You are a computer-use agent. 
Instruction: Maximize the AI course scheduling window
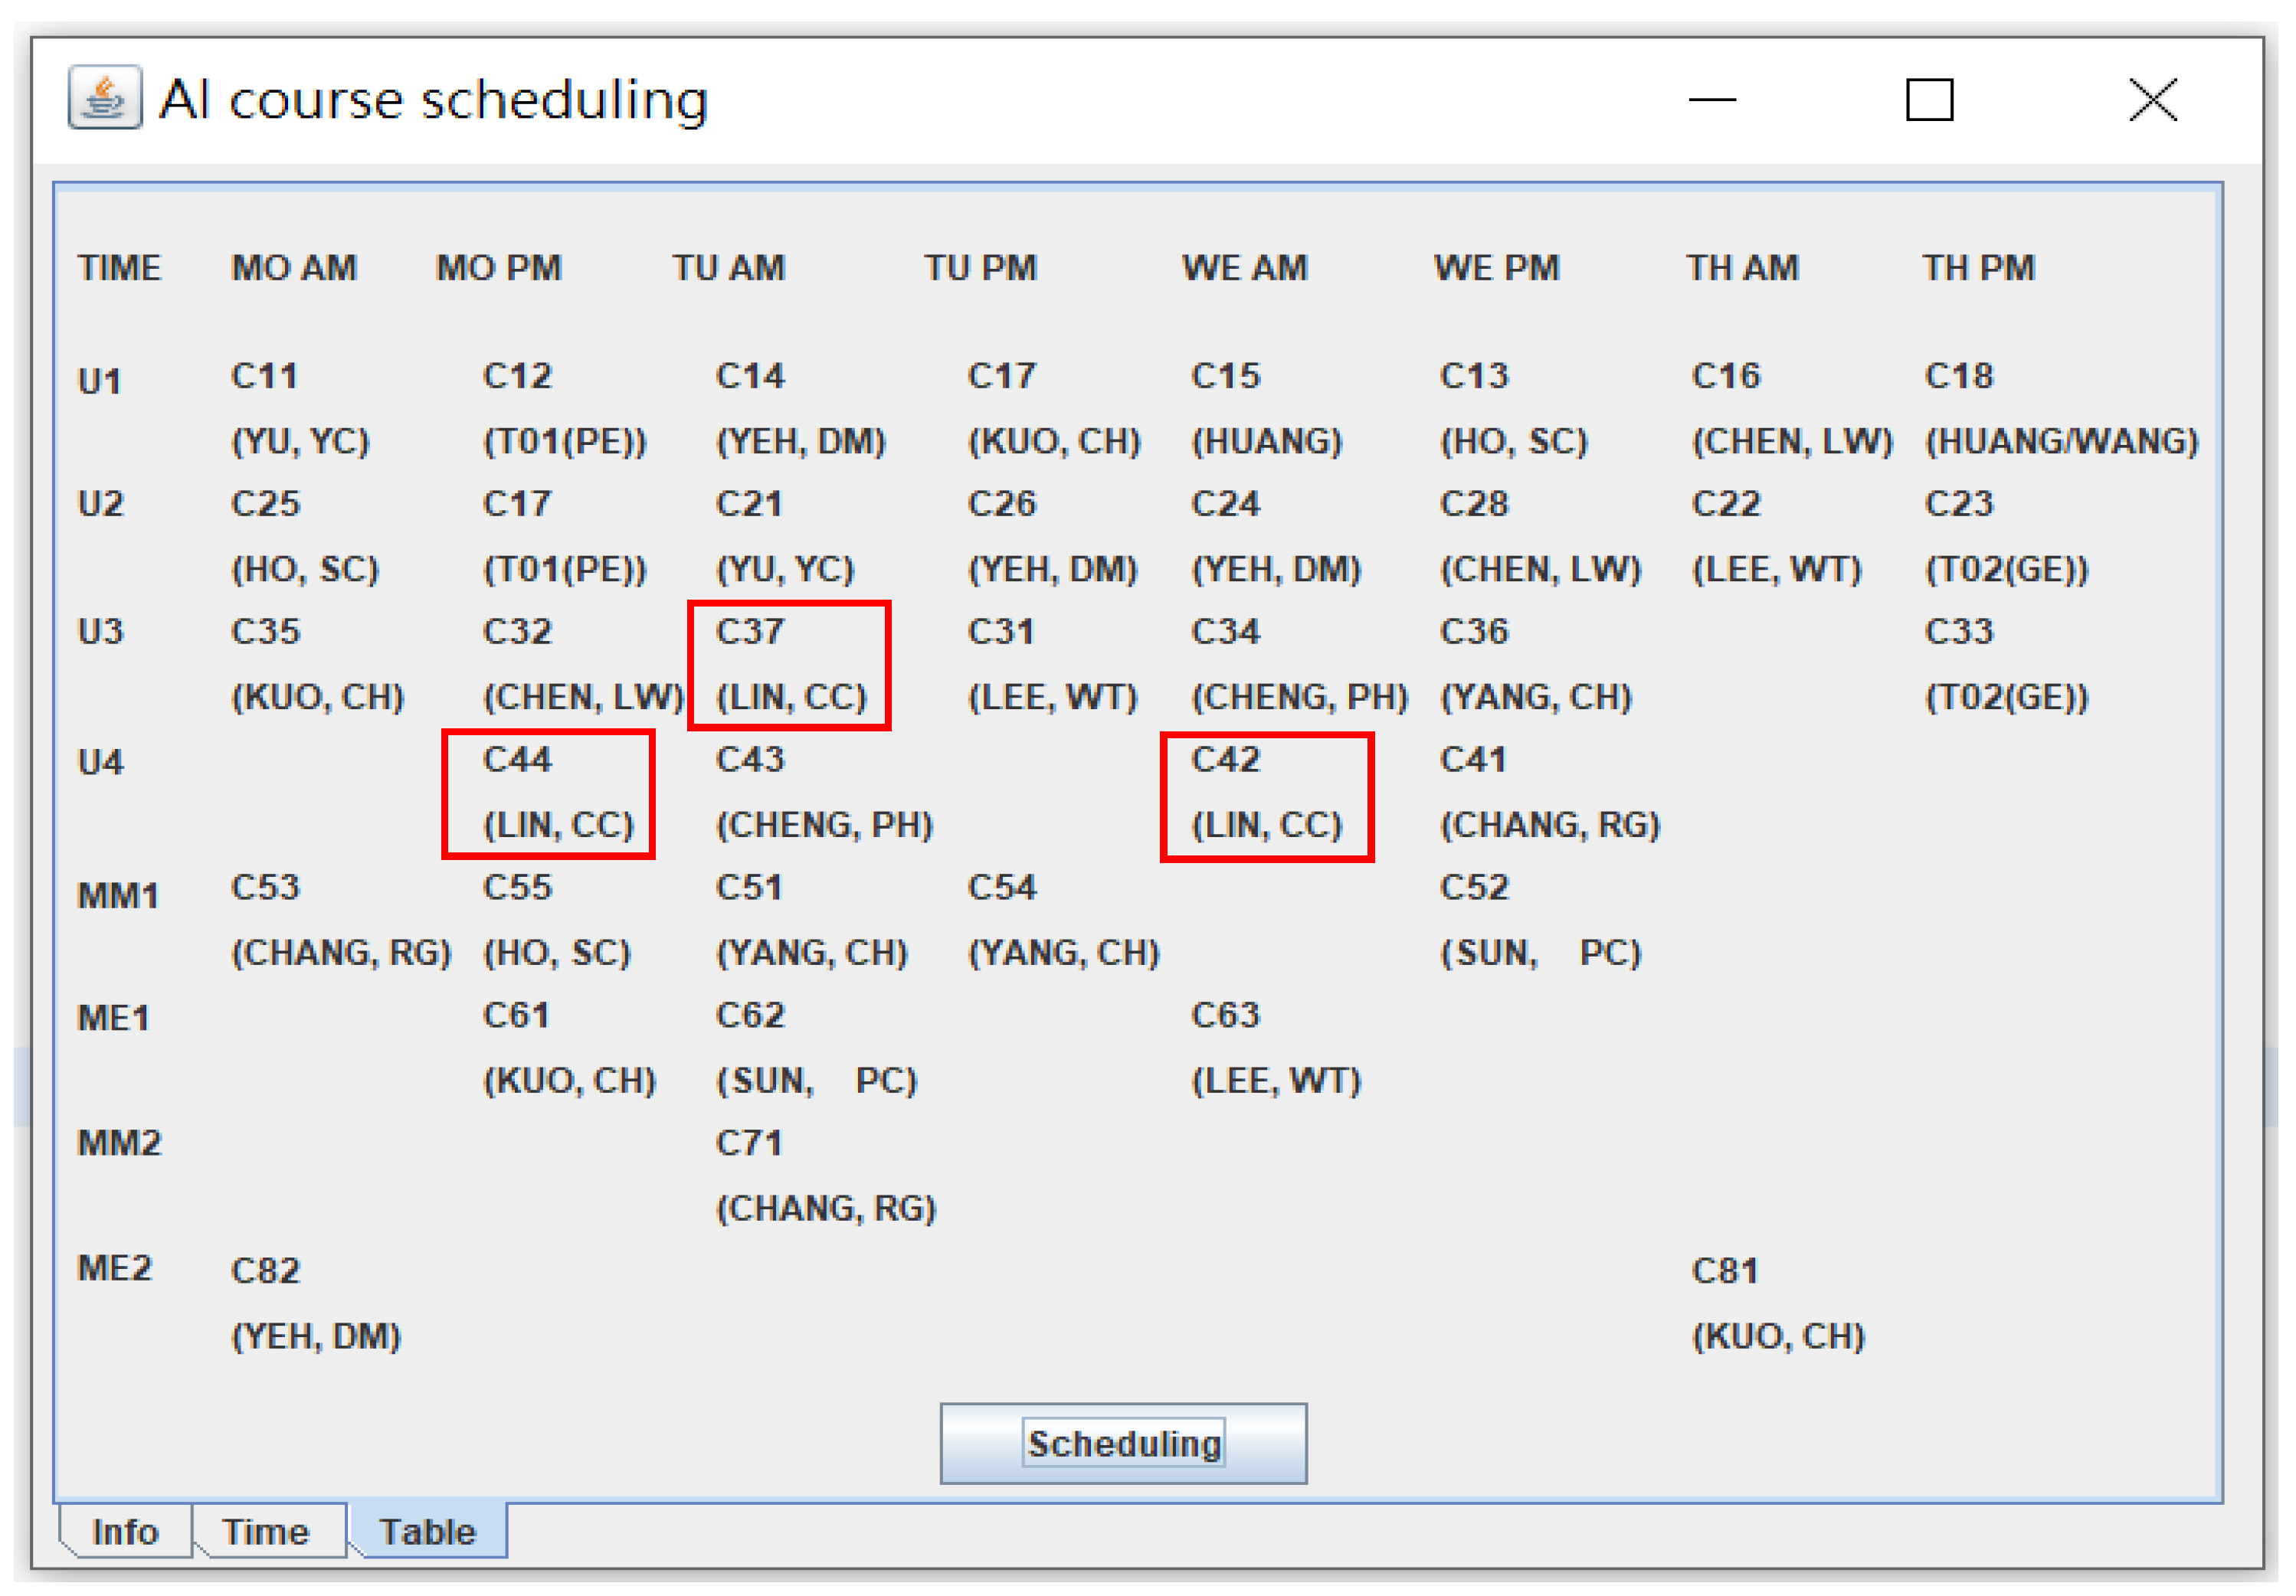tap(1929, 99)
